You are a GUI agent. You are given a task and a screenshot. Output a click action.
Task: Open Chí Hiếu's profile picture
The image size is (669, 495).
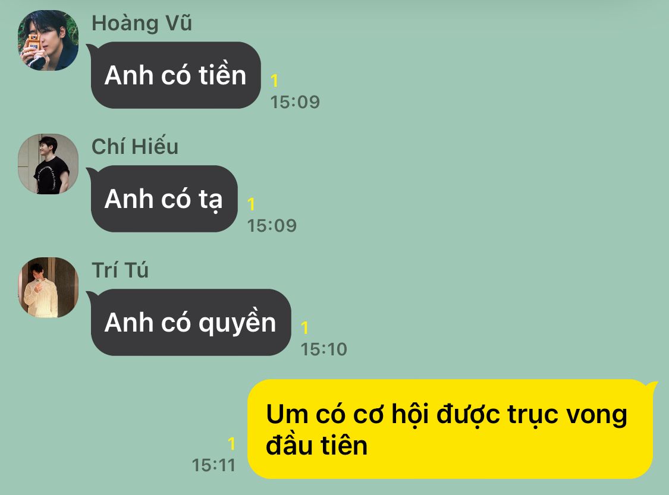pyautogui.click(x=48, y=164)
